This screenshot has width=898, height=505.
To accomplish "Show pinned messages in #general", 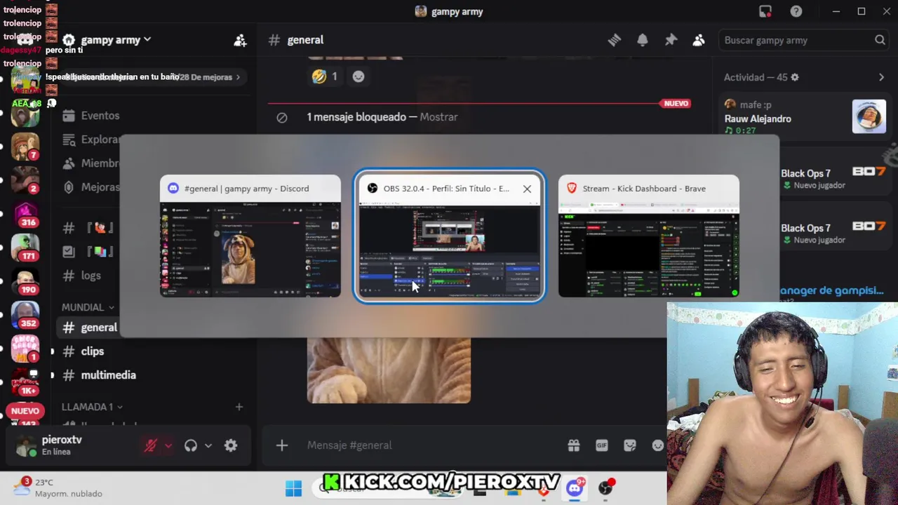I will click(x=671, y=40).
